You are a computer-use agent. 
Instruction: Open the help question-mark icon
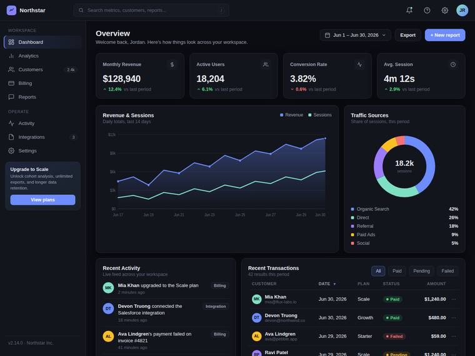point(427,10)
